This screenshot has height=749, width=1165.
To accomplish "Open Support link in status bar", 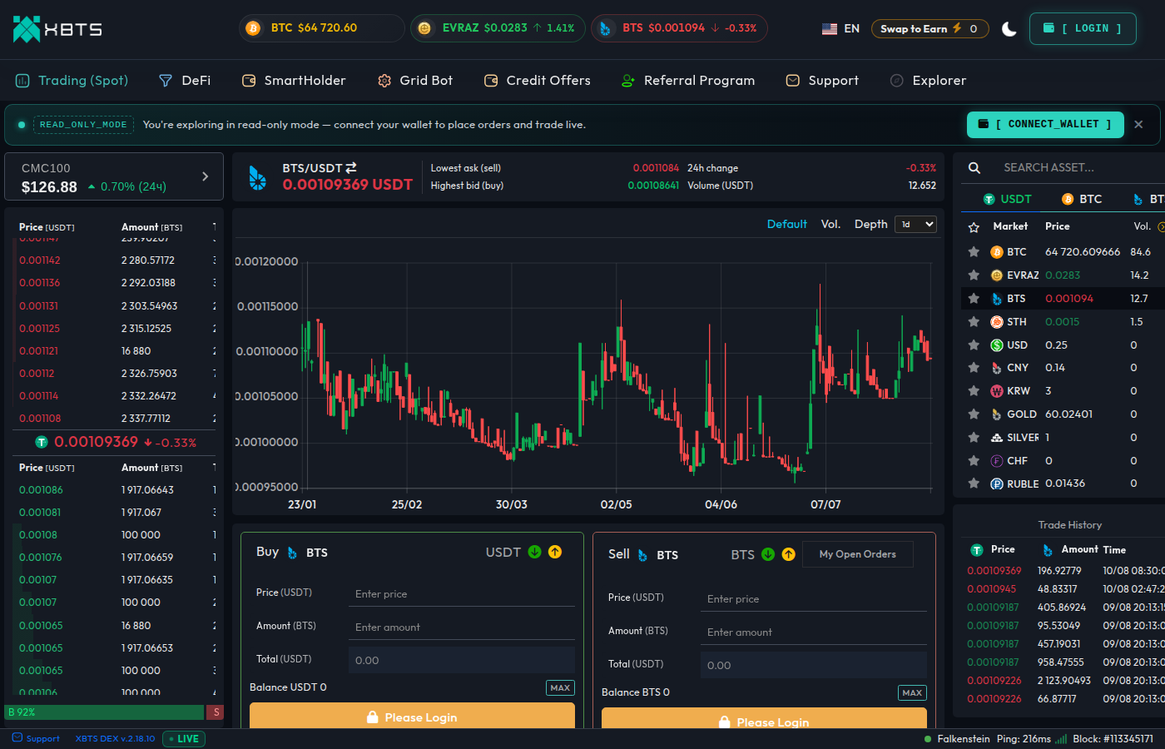I will pos(36,738).
